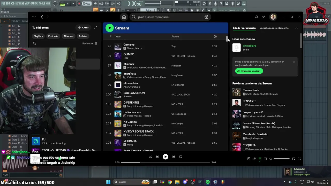Click Empezar una jam button
Viewport: 331px width, 186px height.
[249, 71]
